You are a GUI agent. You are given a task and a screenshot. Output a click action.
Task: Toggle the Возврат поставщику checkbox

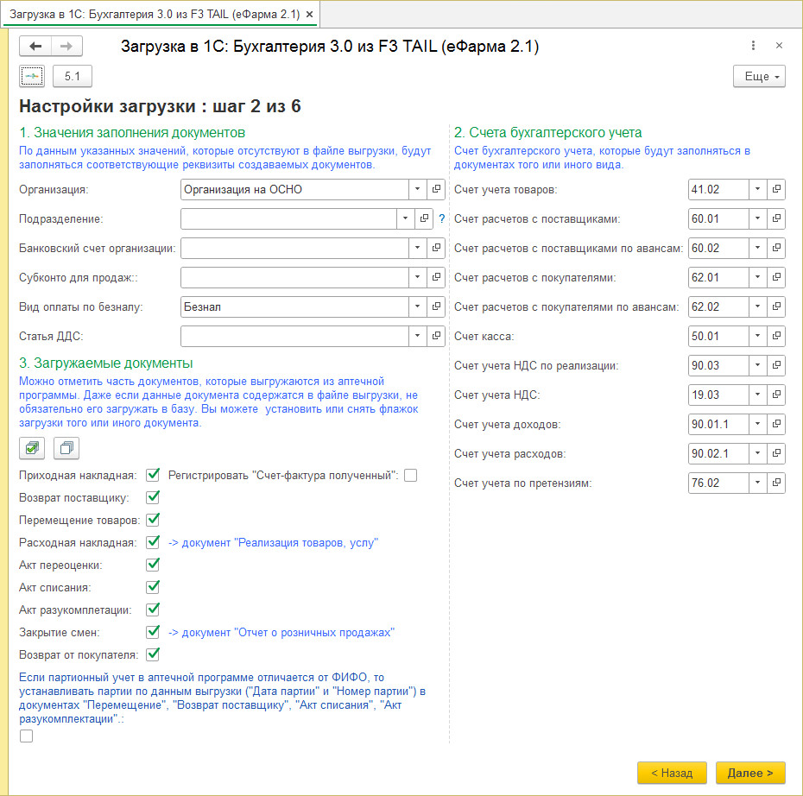[x=153, y=497]
